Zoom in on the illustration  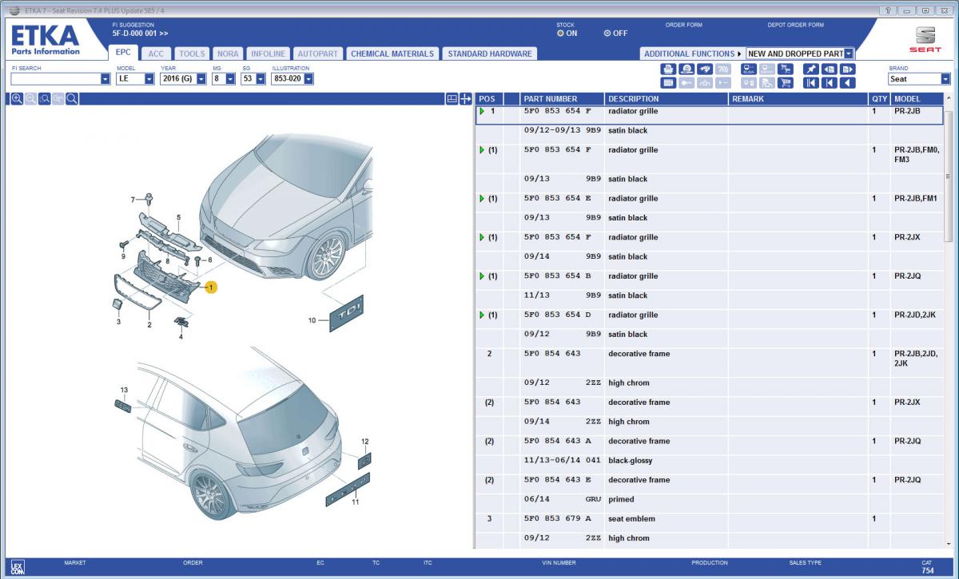pos(18,98)
